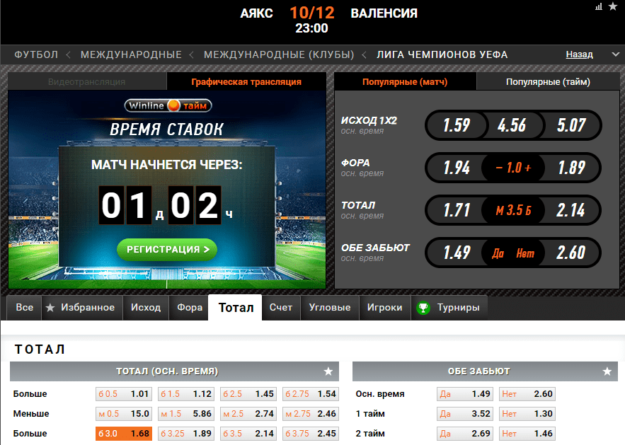Viewport: 625px width, 445px height.
Task: Show all markets with the Все tab
Action: pos(24,308)
